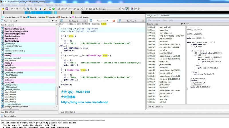Screen dimensions: 229x128
Task: Close the Pseudocode-A tab
Action: pyautogui.click(x=114, y=21)
